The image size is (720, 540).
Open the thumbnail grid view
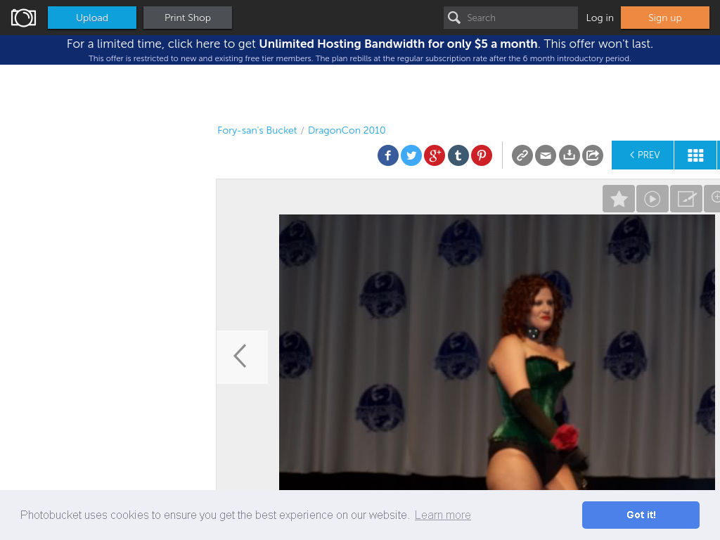click(695, 155)
